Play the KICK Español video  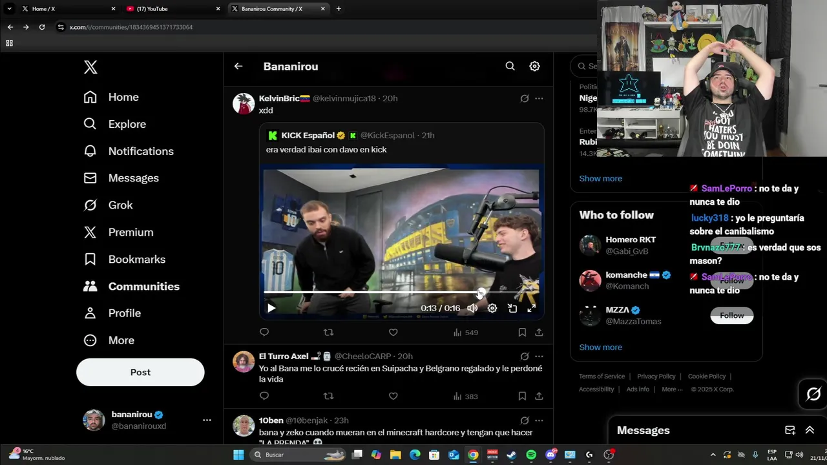(x=271, y=308)
